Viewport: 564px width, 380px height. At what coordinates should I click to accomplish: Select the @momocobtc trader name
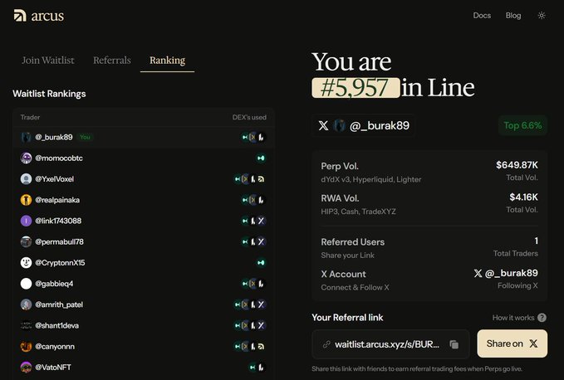59,158
